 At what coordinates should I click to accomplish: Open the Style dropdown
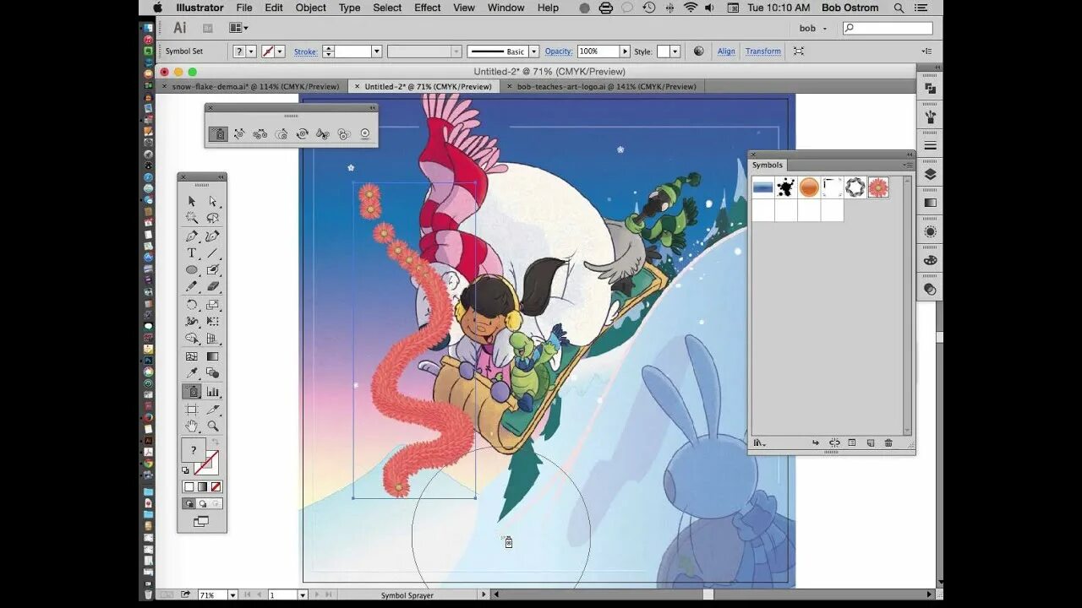675,52
